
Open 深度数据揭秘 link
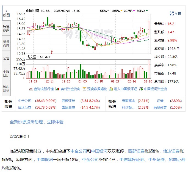click(x=97, y=89)
